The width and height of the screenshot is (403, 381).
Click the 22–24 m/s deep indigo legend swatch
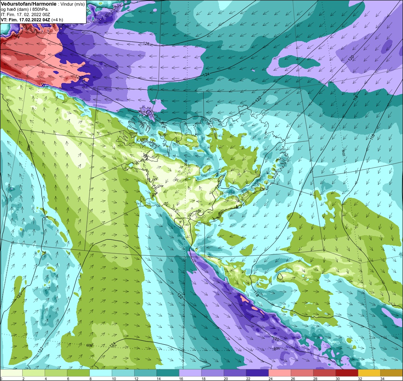click(257, 373)
